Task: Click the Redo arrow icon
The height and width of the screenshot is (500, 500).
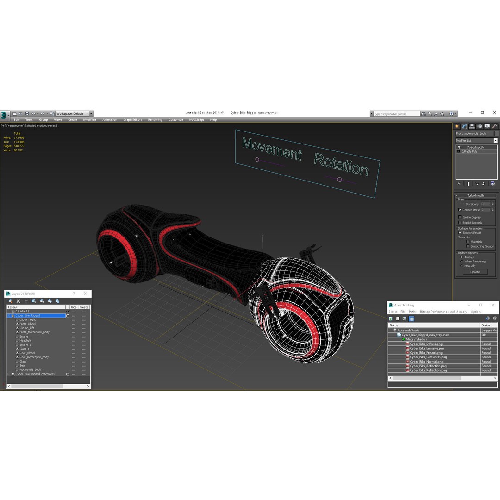Action: click(x=43, y=113)
